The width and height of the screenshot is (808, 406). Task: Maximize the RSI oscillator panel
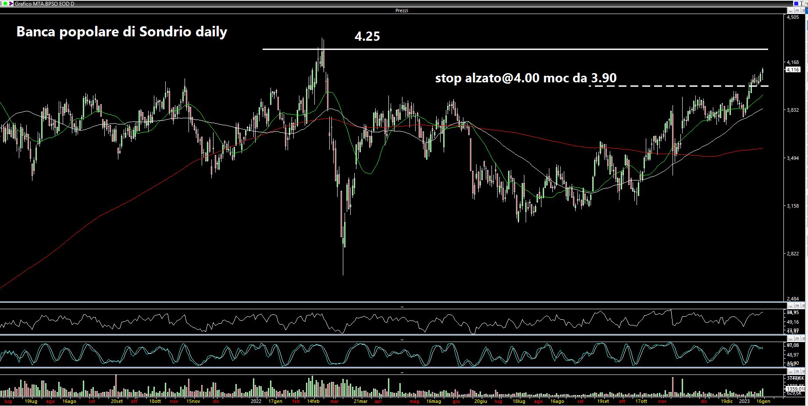(797, 306)
